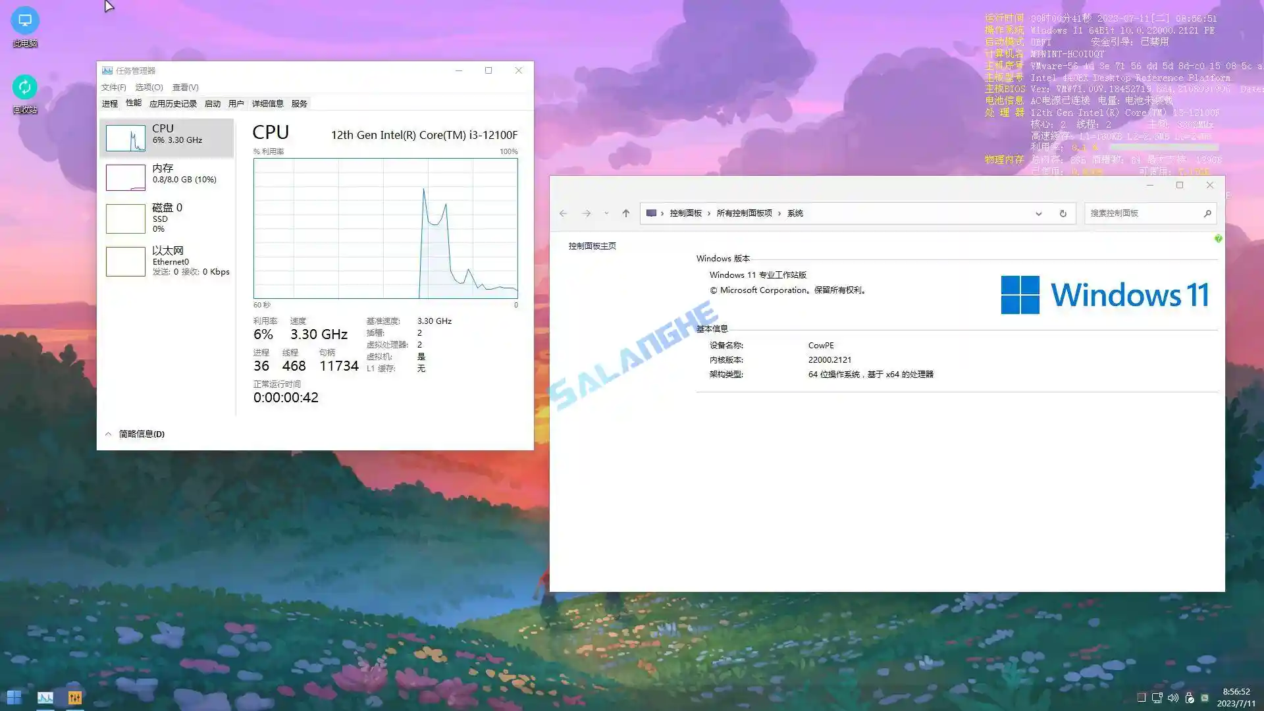Go up one level with up arrow

click(625, 213)
